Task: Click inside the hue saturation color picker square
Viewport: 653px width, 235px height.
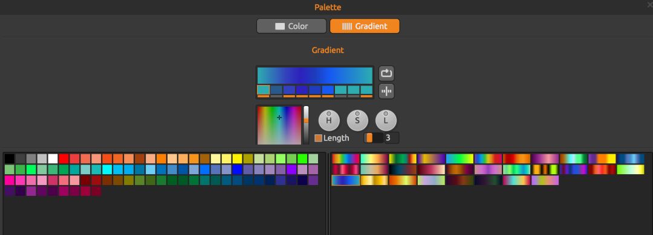Action: pyautogui.click(x=279, y=125)
